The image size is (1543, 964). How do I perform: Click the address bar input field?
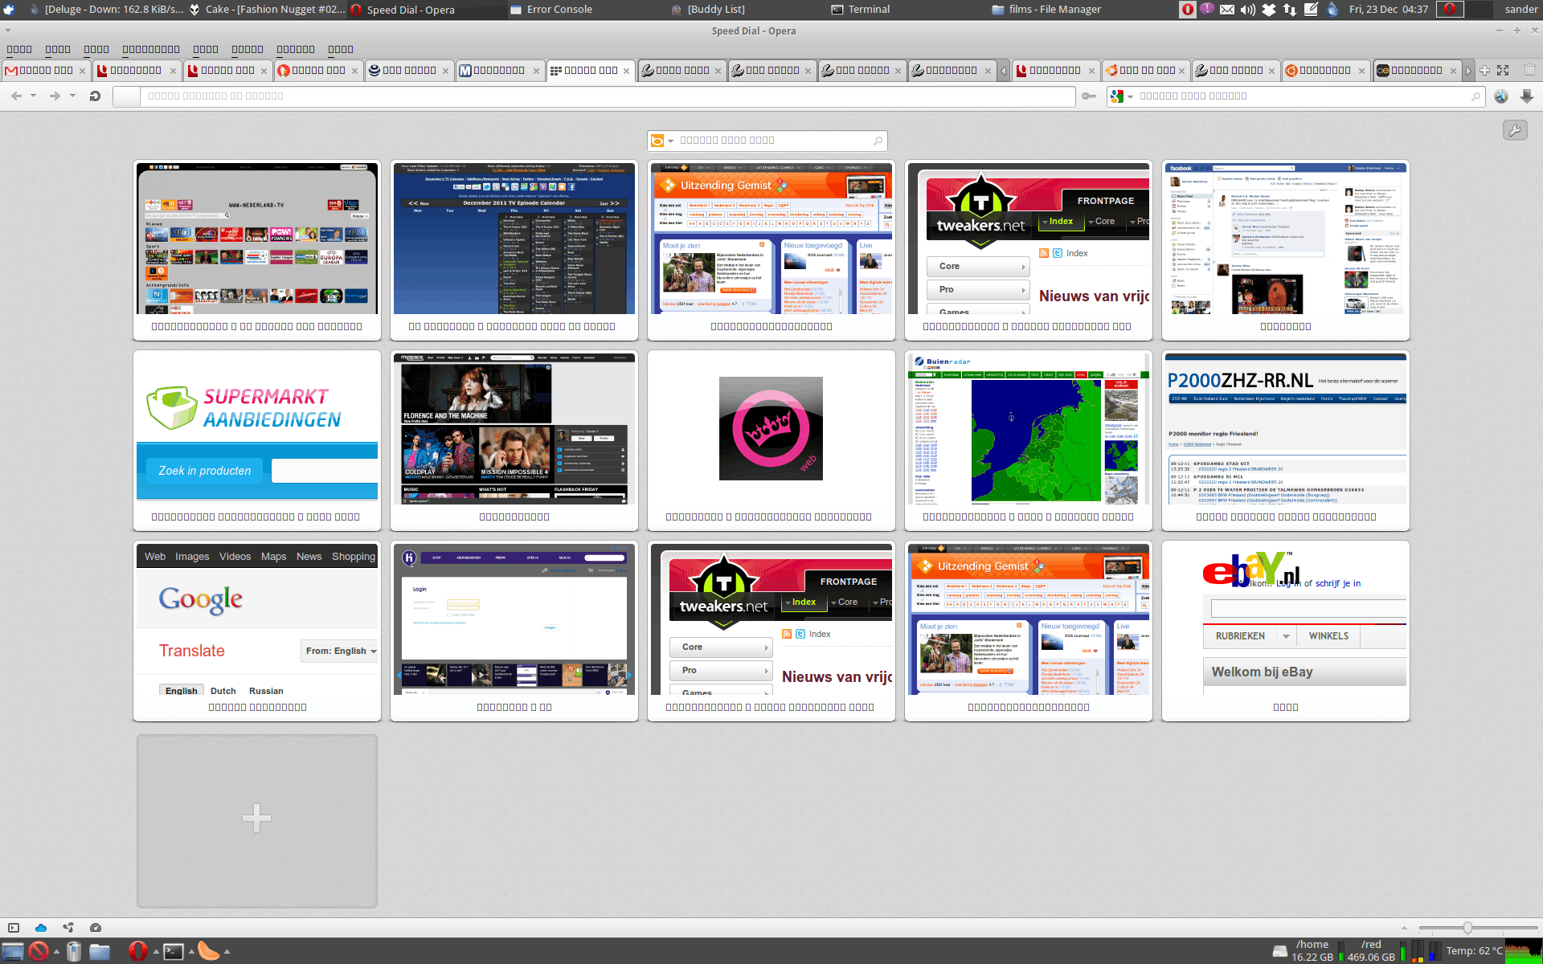coord(607,96)
